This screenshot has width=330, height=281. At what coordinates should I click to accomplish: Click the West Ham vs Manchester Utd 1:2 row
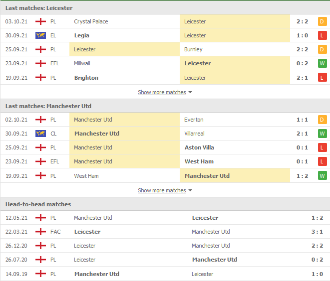pyautogui.click(x=165, y=175)
